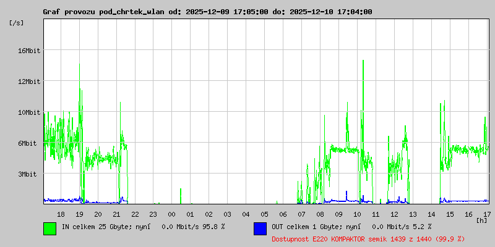
Task: Click the hour '04' x-axis label
Action: tap(246, 214)
